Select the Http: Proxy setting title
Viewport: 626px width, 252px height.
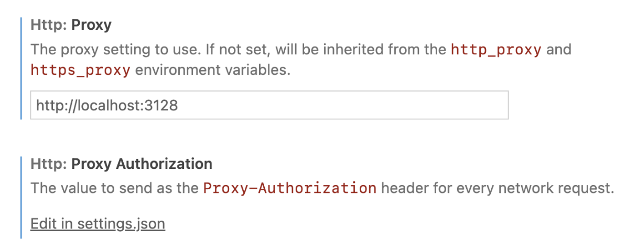(71, 25)
